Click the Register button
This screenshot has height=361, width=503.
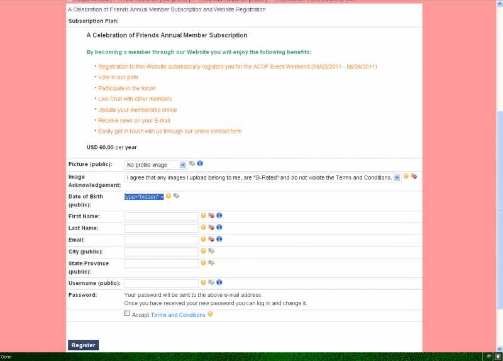84,345
